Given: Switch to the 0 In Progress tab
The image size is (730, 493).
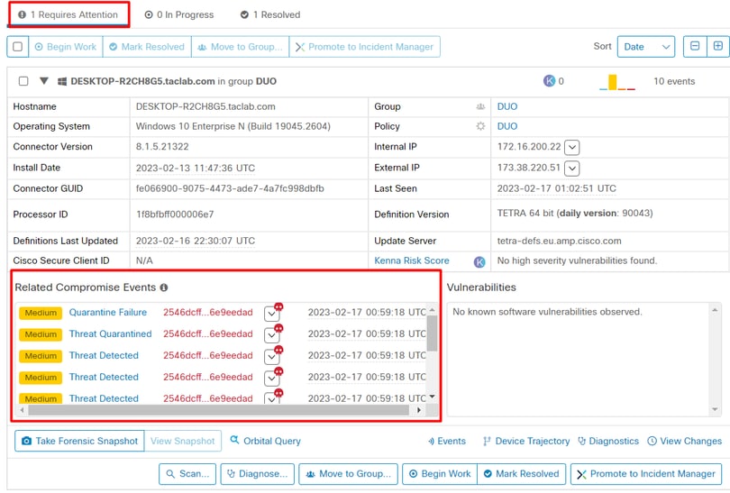Looking at the screenshot, I should coord(178,14).
